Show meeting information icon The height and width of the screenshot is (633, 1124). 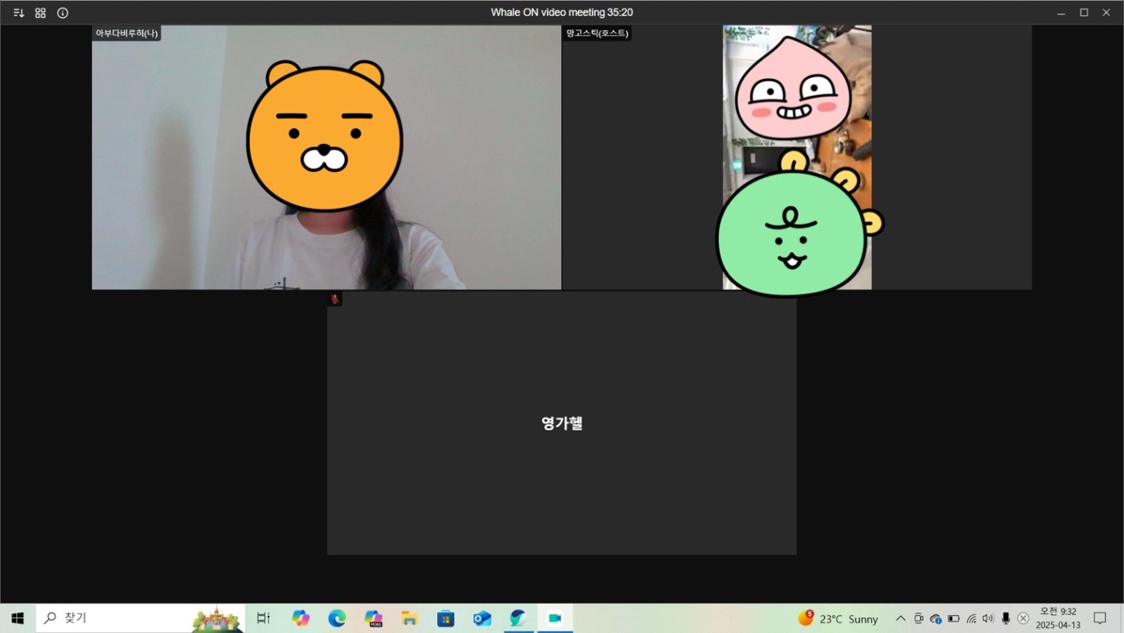(62, 13)
